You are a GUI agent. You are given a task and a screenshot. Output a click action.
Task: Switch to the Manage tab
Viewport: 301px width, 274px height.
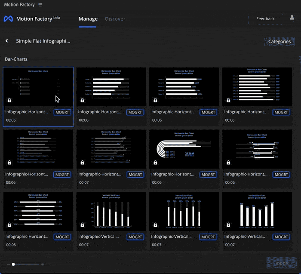click(88, 19)
